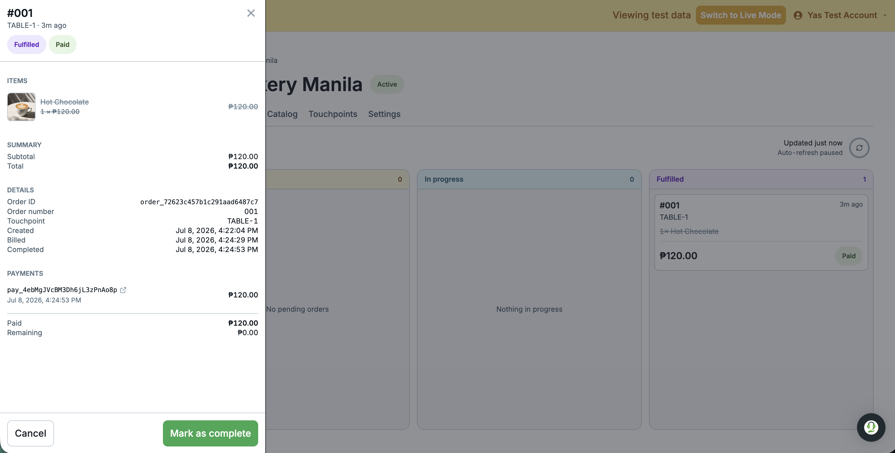The width and height of the screenshot is (895, 453).
Task: Open the support chat headset icon
Action: pos(871,427)
